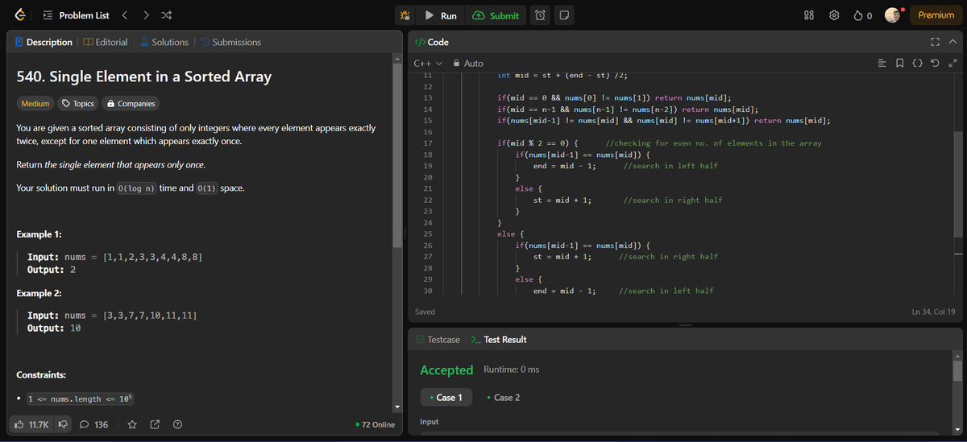The image size is (967, 442).
Task: Click the 'Runtime: 0 ms' text
Action: (x=512, y=370)
